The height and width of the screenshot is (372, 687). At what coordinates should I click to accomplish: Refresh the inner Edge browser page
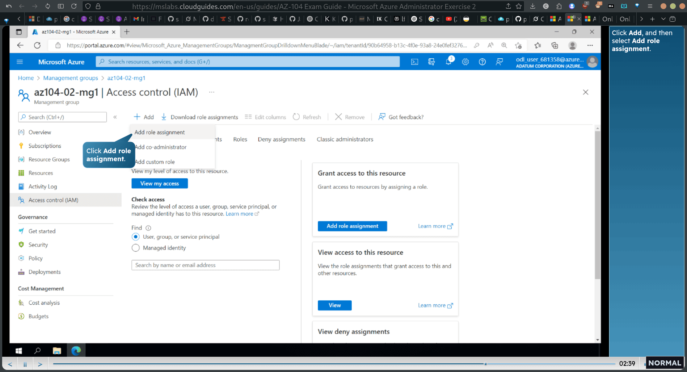coord(37,45)
